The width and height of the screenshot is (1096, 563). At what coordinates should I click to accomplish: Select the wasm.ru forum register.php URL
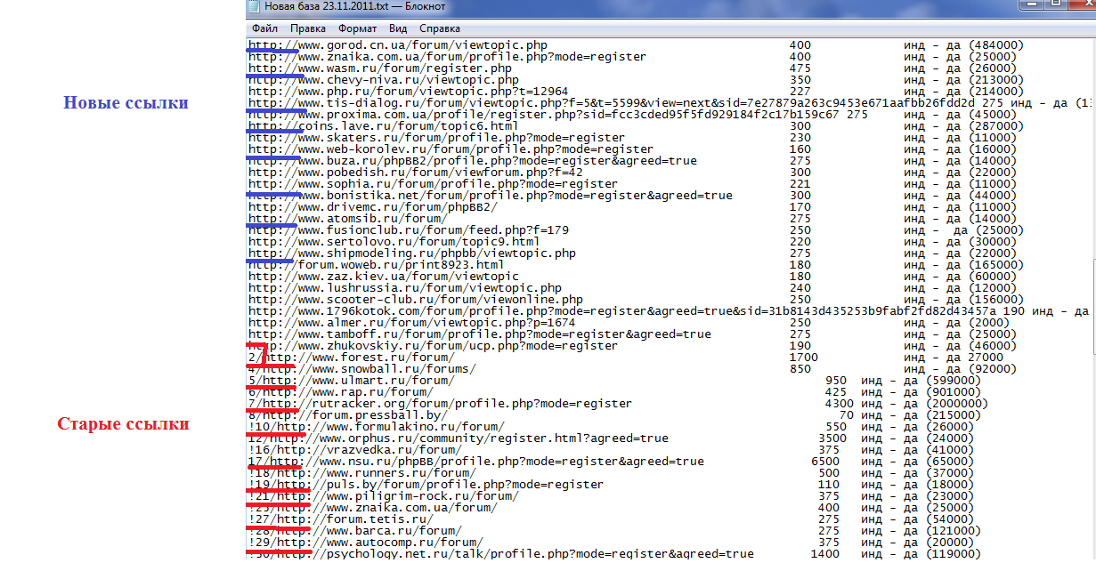click(380, 68)
